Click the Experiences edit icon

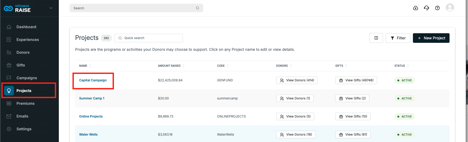(x=9, y=40)
